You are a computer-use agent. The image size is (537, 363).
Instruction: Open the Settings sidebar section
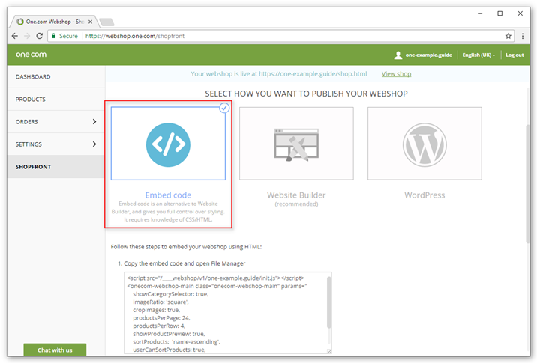click(56, 144)
